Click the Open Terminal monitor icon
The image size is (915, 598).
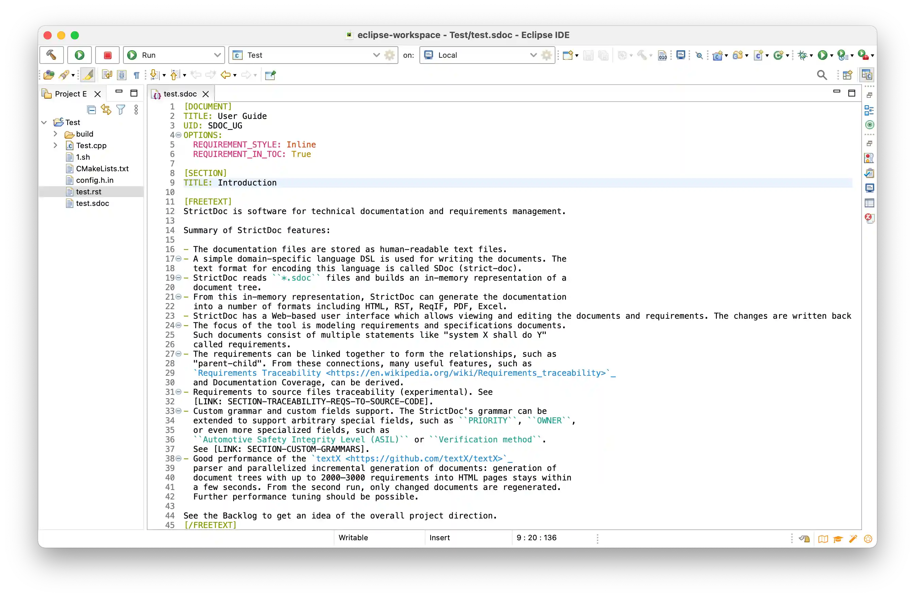tap(680, 55)
